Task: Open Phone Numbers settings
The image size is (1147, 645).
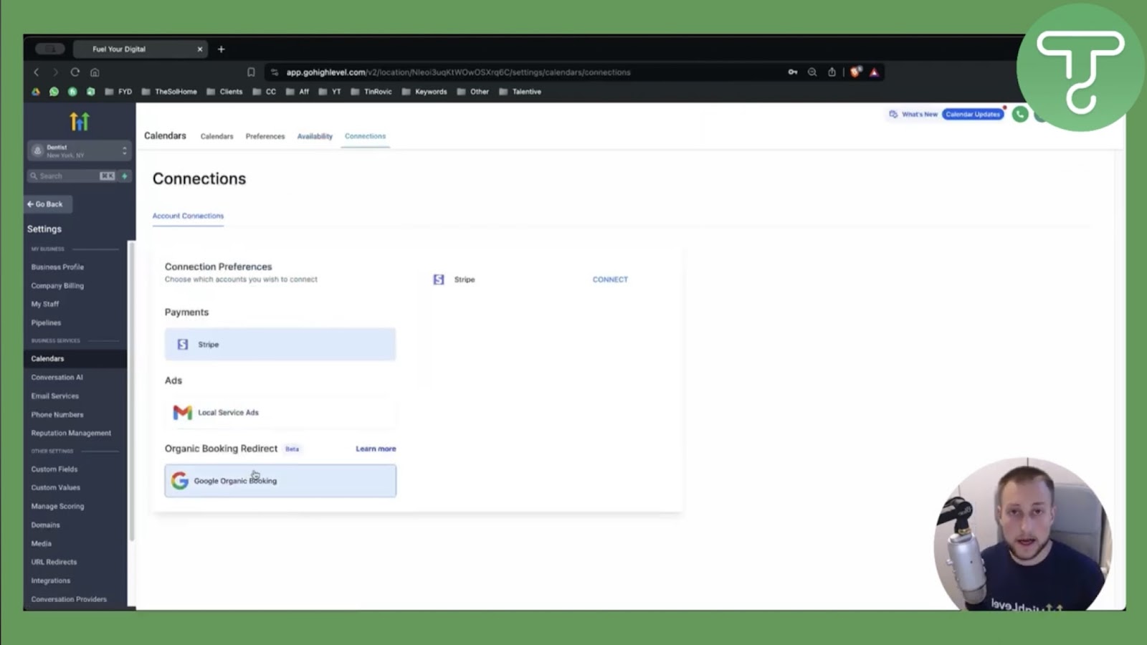Action: tap(57, 414)
